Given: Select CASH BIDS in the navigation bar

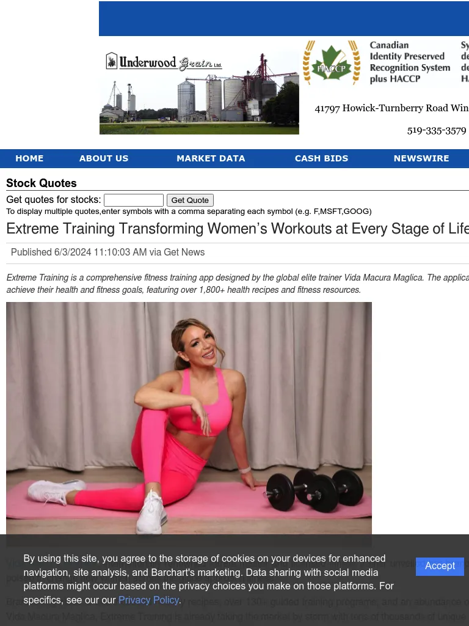Looking at the screenshot, I should pos(321,158).
